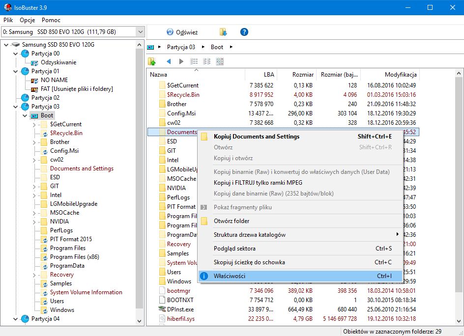Click the Program Files tree folder icon

coord(44,248)
